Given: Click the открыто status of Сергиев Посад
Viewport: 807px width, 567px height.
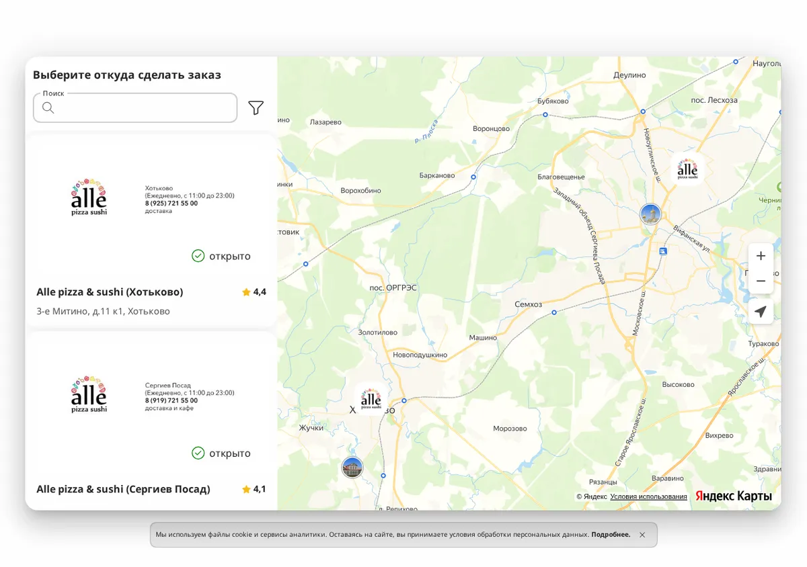Looking at the screenshot, I should pyautogui.click(x=221, y=453).
